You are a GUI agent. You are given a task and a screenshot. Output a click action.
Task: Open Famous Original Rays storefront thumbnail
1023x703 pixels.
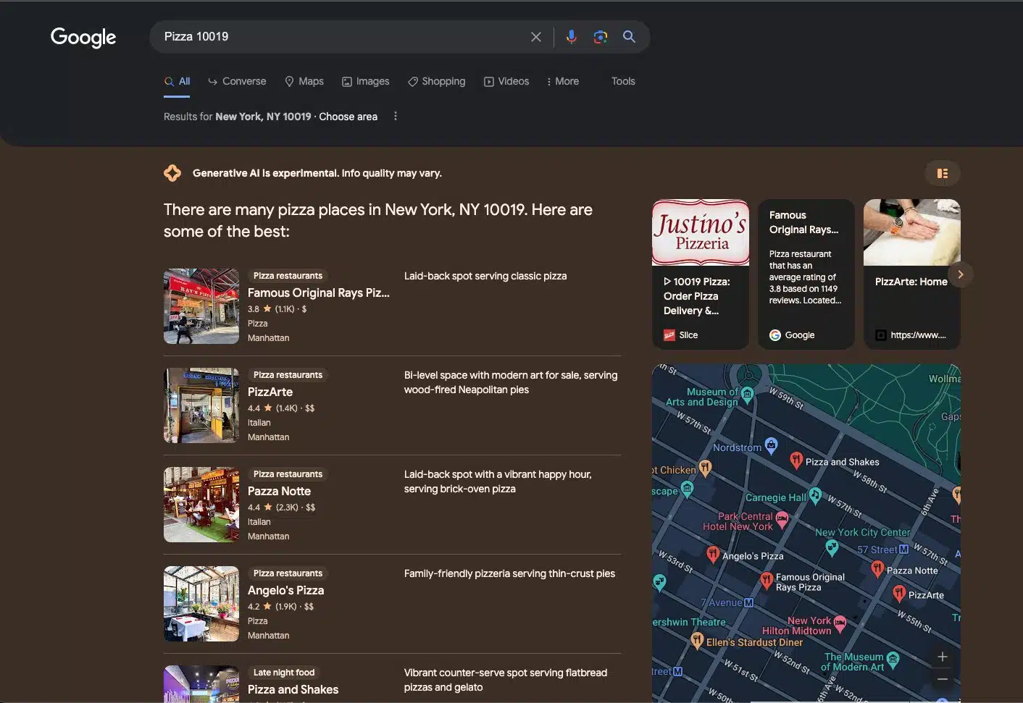point(201,306)
